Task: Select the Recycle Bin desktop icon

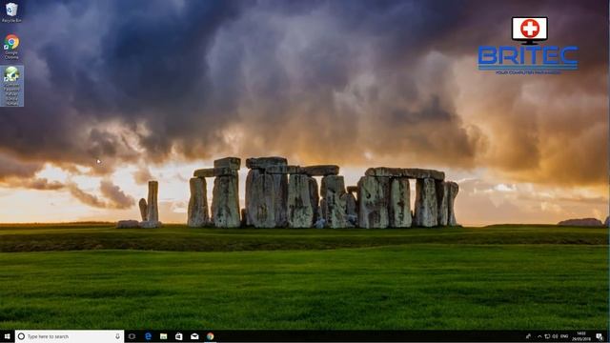Action: pos(11,12)
